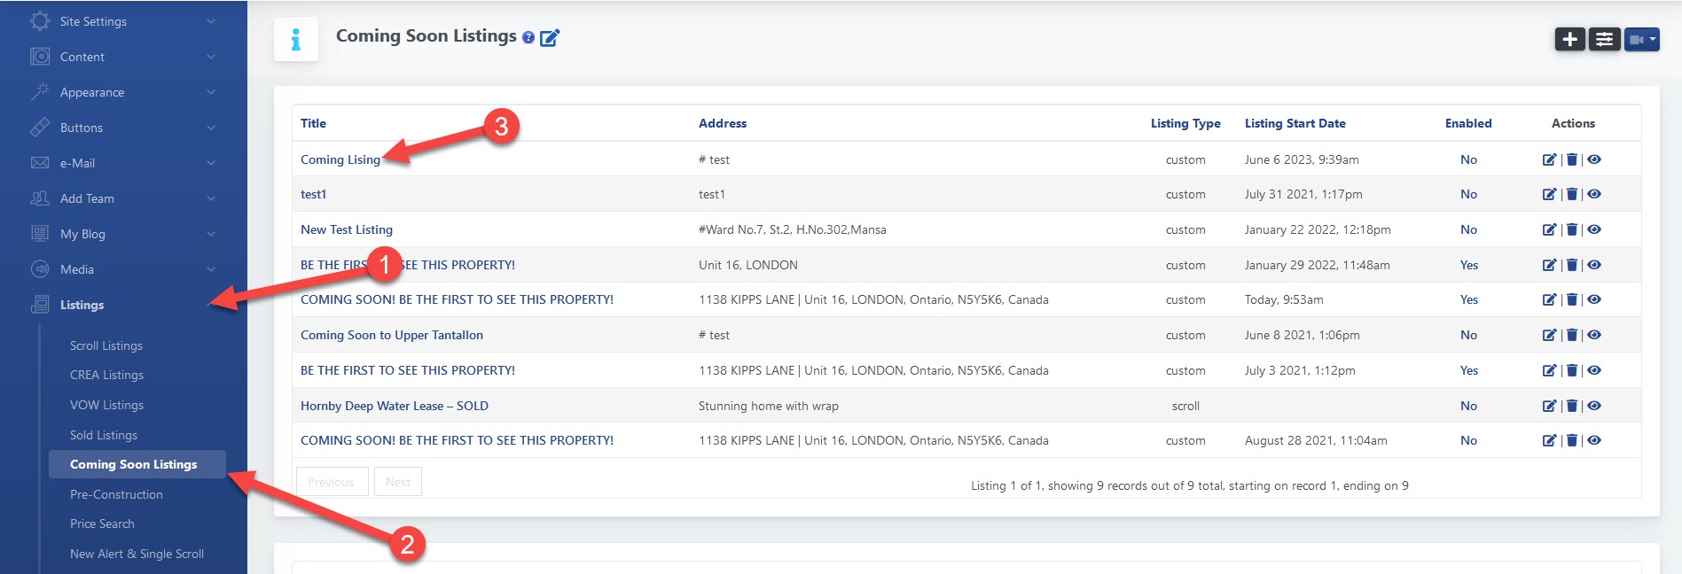Click the edit pencil beside the Coming Soon Listings heading
This screenshot has width=1682, height=574.
[x=550, y=37]
